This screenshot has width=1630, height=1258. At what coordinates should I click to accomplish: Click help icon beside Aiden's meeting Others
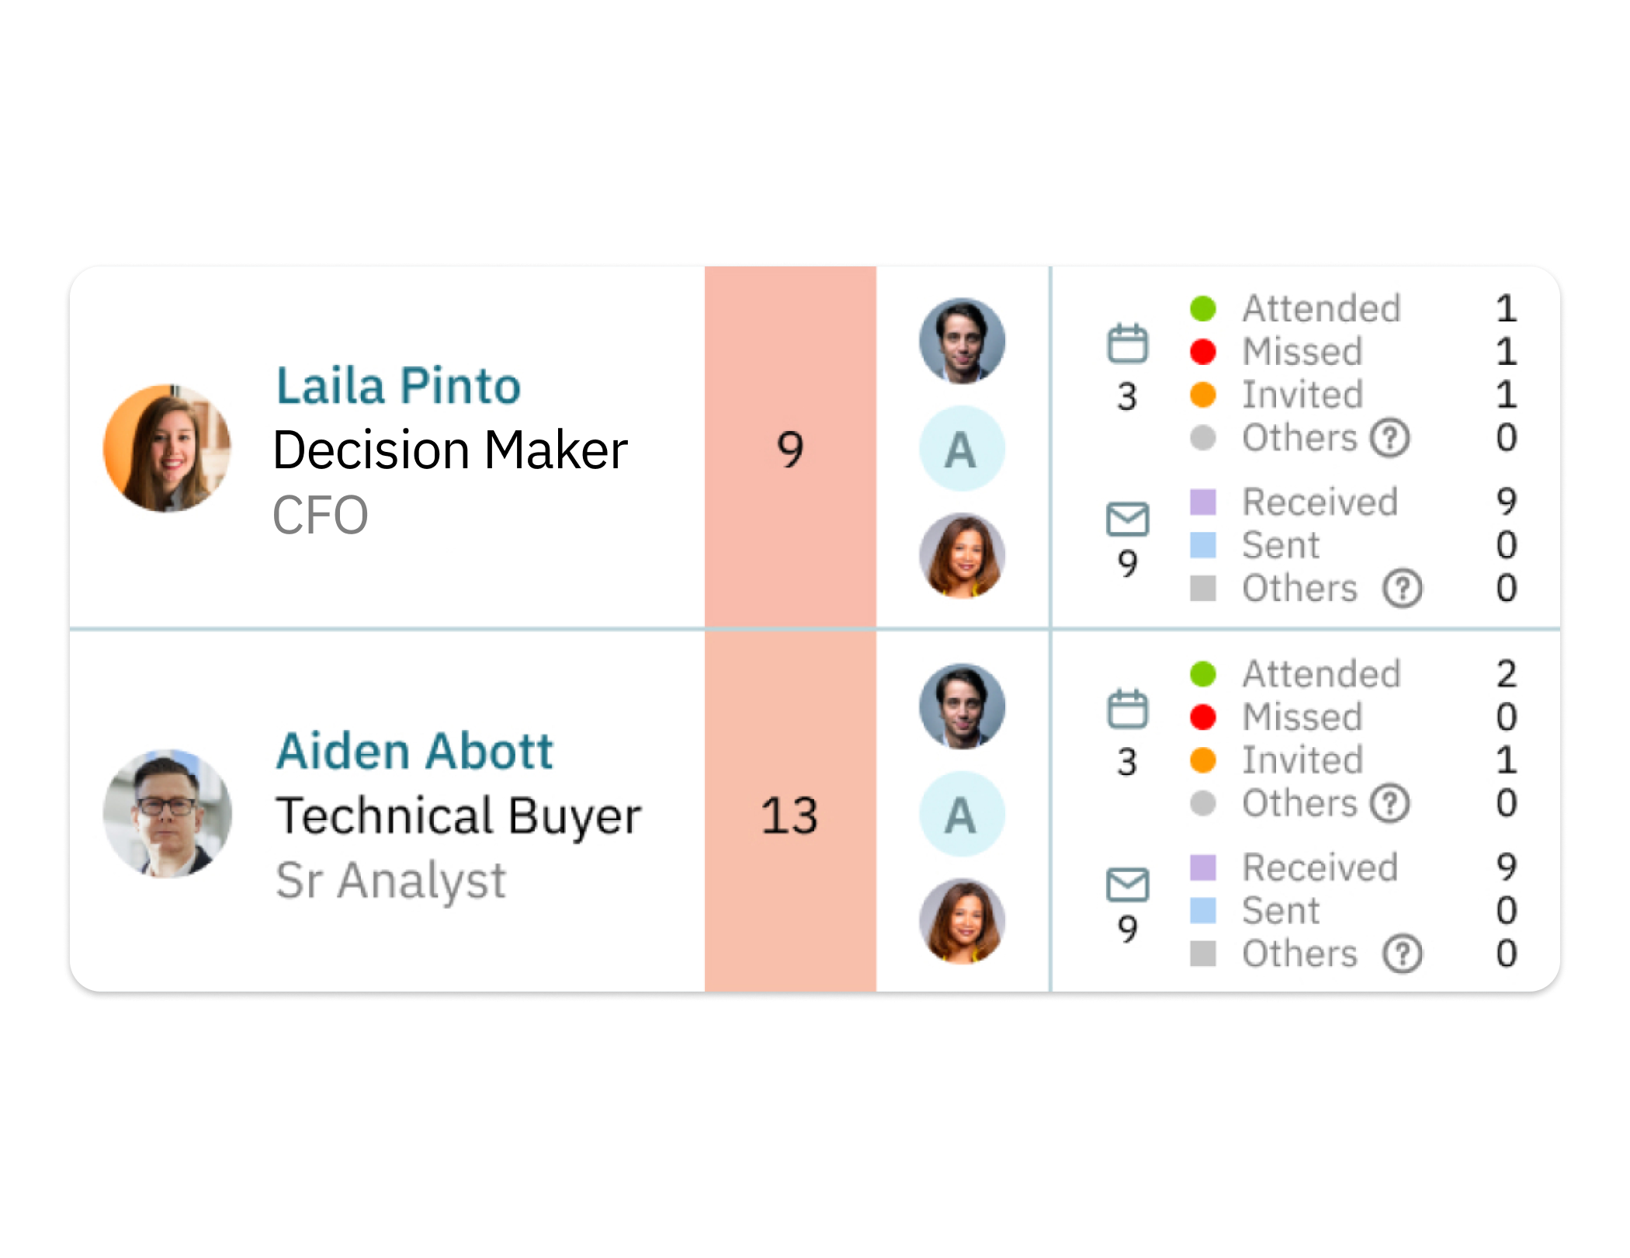point(1389,803)
